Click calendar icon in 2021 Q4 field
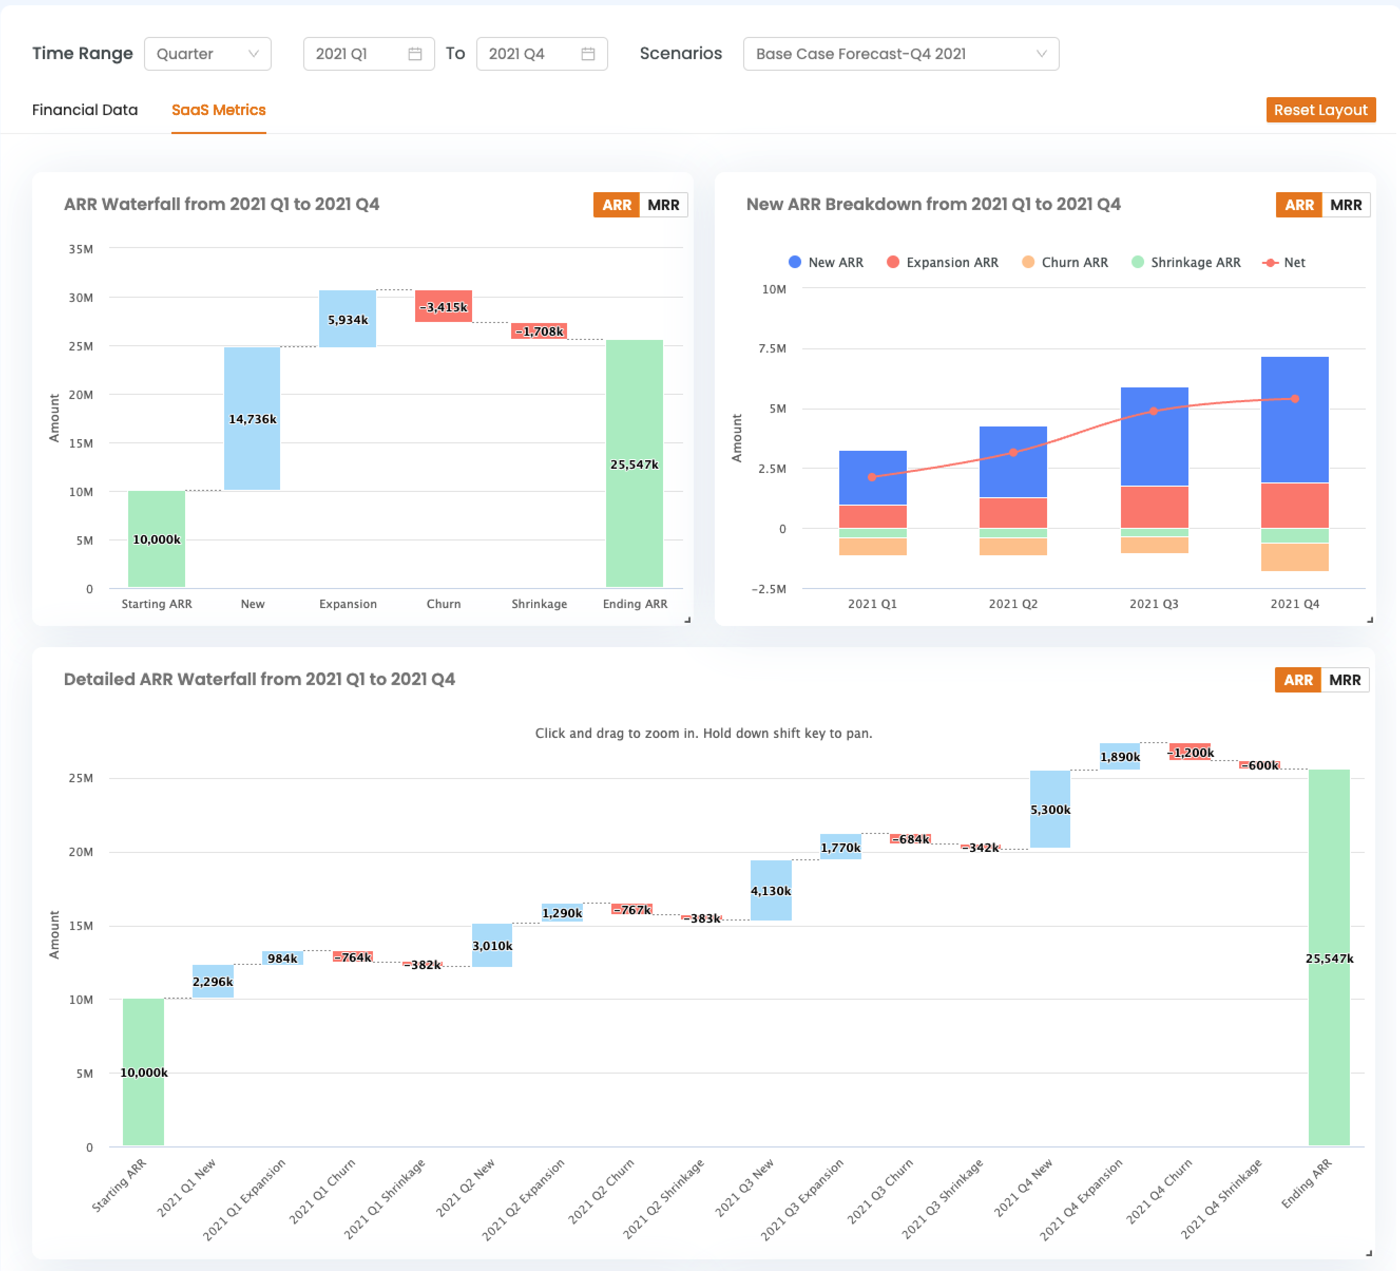1400x1271 pixels. coord(588,53)
